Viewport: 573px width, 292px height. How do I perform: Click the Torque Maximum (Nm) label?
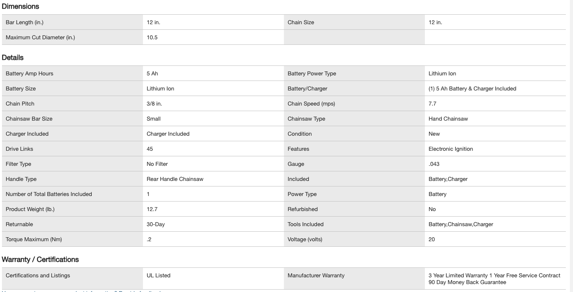pyautogui.click(x=34, y=239)
